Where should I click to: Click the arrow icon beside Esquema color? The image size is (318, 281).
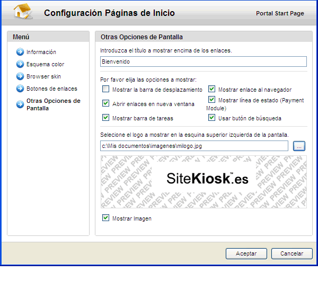[x=20, y=64]
